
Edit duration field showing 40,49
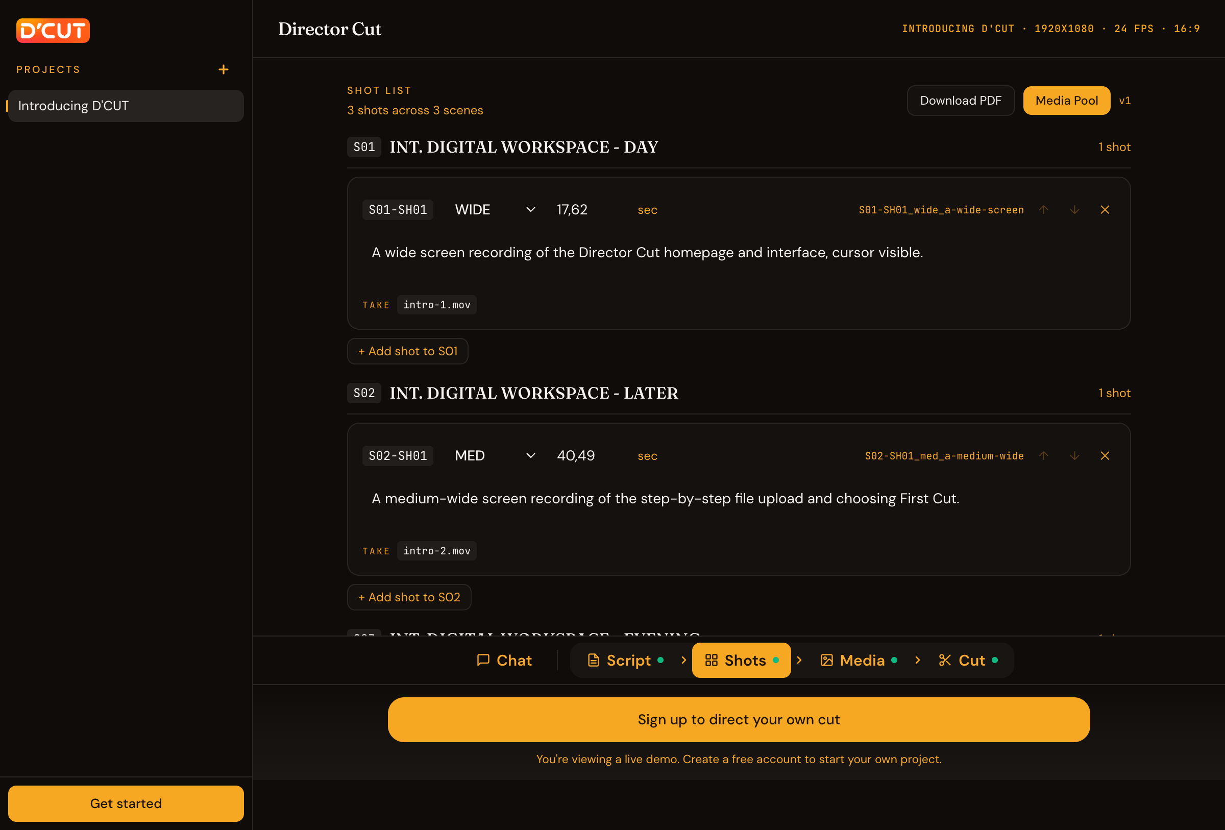click(590, 456)
